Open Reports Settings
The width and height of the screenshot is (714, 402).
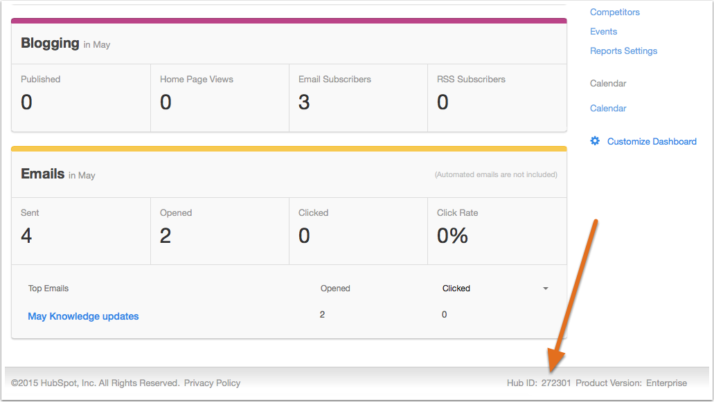623,51
